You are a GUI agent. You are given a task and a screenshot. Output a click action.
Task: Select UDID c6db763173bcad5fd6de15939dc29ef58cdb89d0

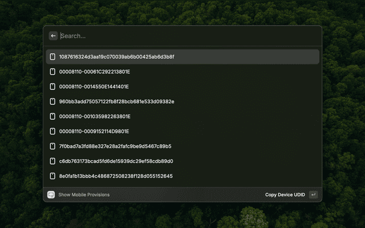116,161
